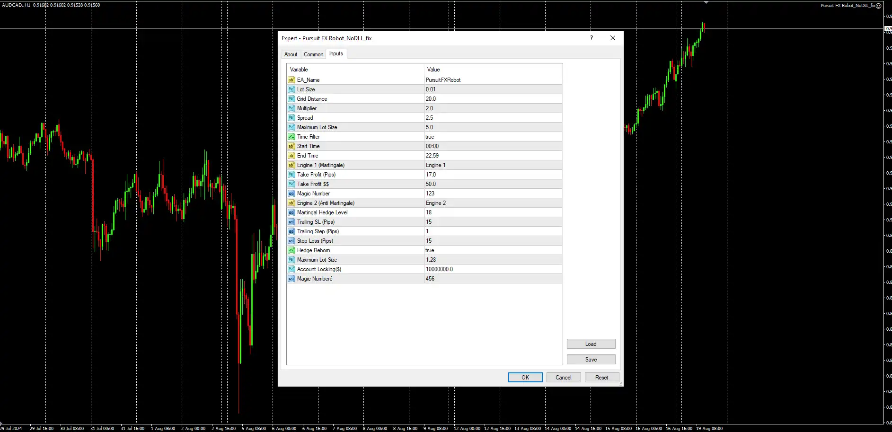Select the Time Filter value true
Screen dimensions: 892x432
click(430, 137)
